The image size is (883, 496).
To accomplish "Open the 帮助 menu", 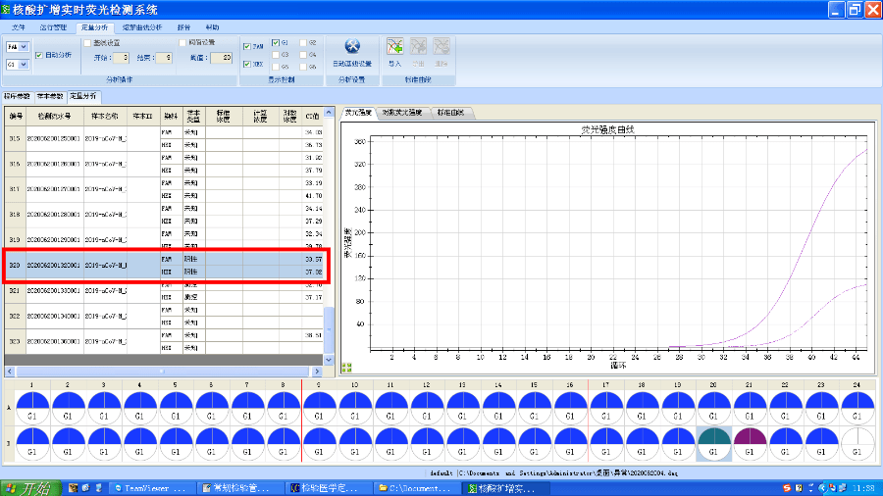I will [x=212, y=27].
